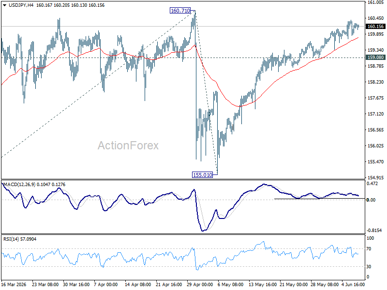Viewport: 387px width, 290px height.
Task: Select the 21 May 00:00 time label
Action: tap(294, 285)
